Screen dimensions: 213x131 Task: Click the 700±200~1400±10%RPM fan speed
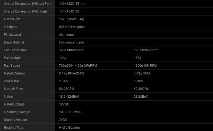click(x=78, y=66)
